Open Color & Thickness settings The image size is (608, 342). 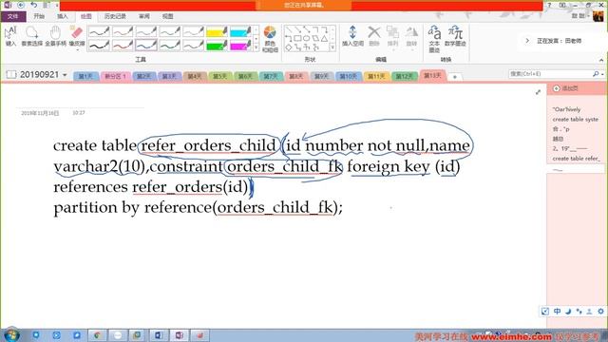270,39
